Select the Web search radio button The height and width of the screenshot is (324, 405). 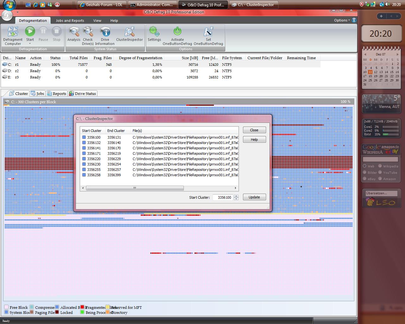[364, 166]
